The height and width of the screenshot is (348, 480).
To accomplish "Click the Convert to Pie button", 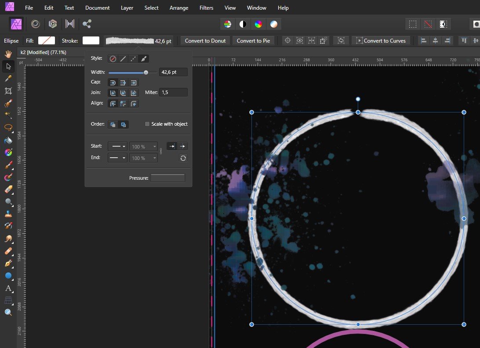I will point(253,41).
